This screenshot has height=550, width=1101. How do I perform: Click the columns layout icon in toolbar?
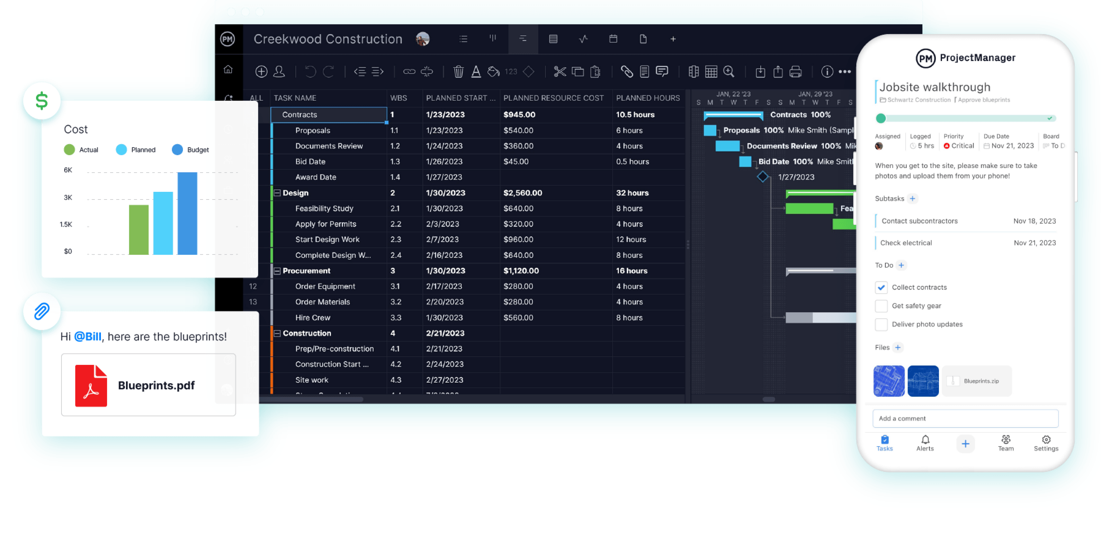tap(694, 71)
